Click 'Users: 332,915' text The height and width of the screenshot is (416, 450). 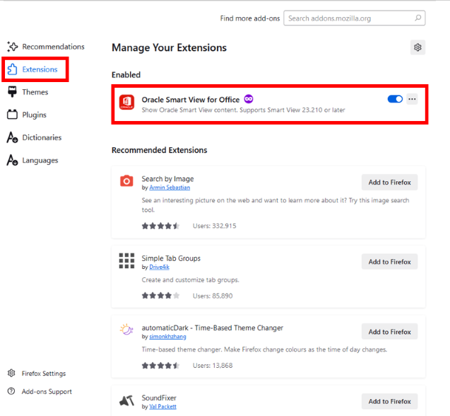point(214,226)
